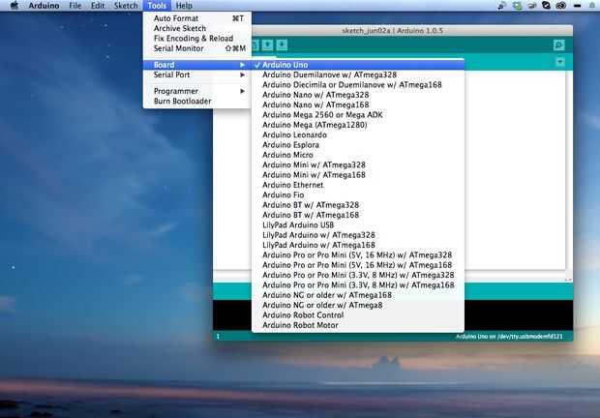This screenshot has width=600, height=418.
Task: Select Arduino Diecimila or Duemilanove w/ ATmega168
Action: click(x=358, y=85)
